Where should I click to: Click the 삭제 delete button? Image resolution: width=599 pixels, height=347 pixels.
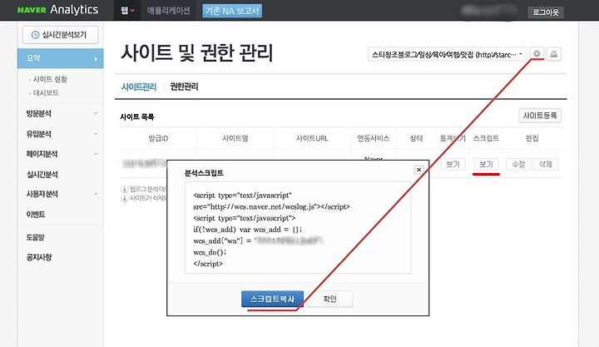546,164
